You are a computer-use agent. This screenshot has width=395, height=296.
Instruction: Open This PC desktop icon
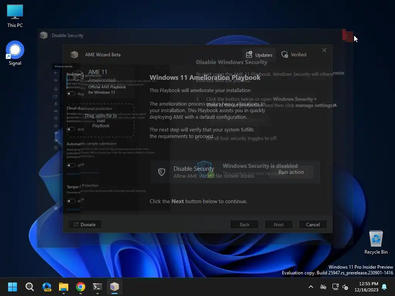[15, 16]
